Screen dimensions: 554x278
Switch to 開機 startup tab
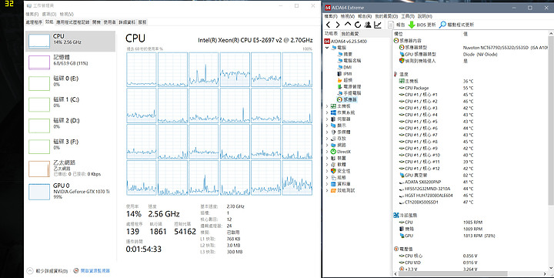tap(96, 22)
